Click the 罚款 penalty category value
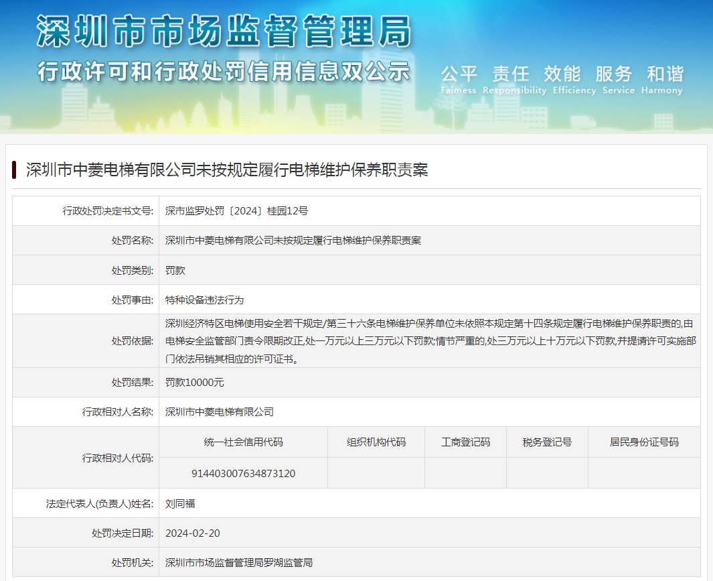The image size is (713, 581). tap(175, 270)
